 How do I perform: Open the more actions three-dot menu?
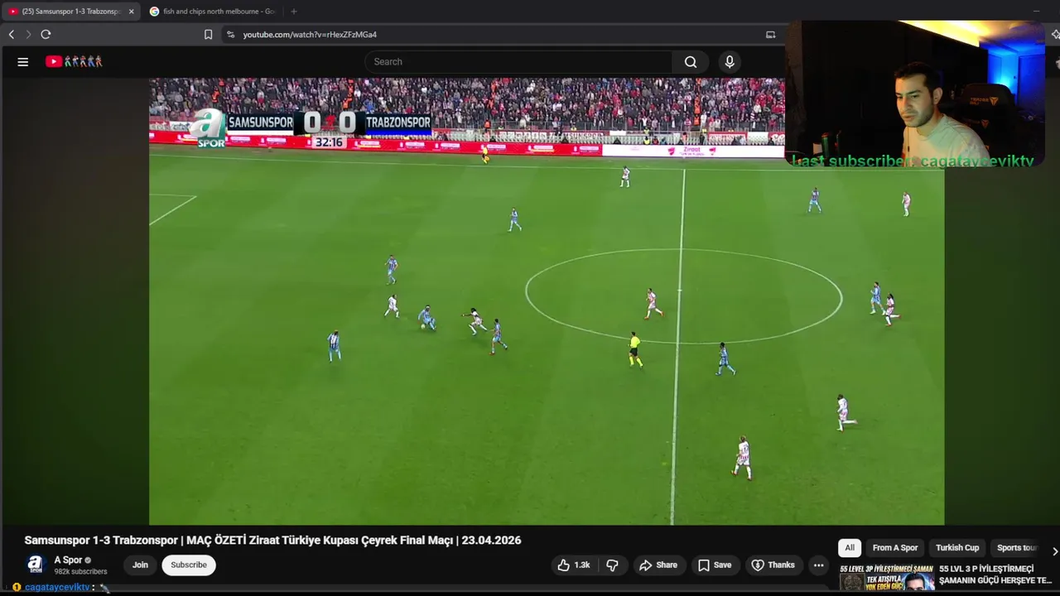point(818,565)
